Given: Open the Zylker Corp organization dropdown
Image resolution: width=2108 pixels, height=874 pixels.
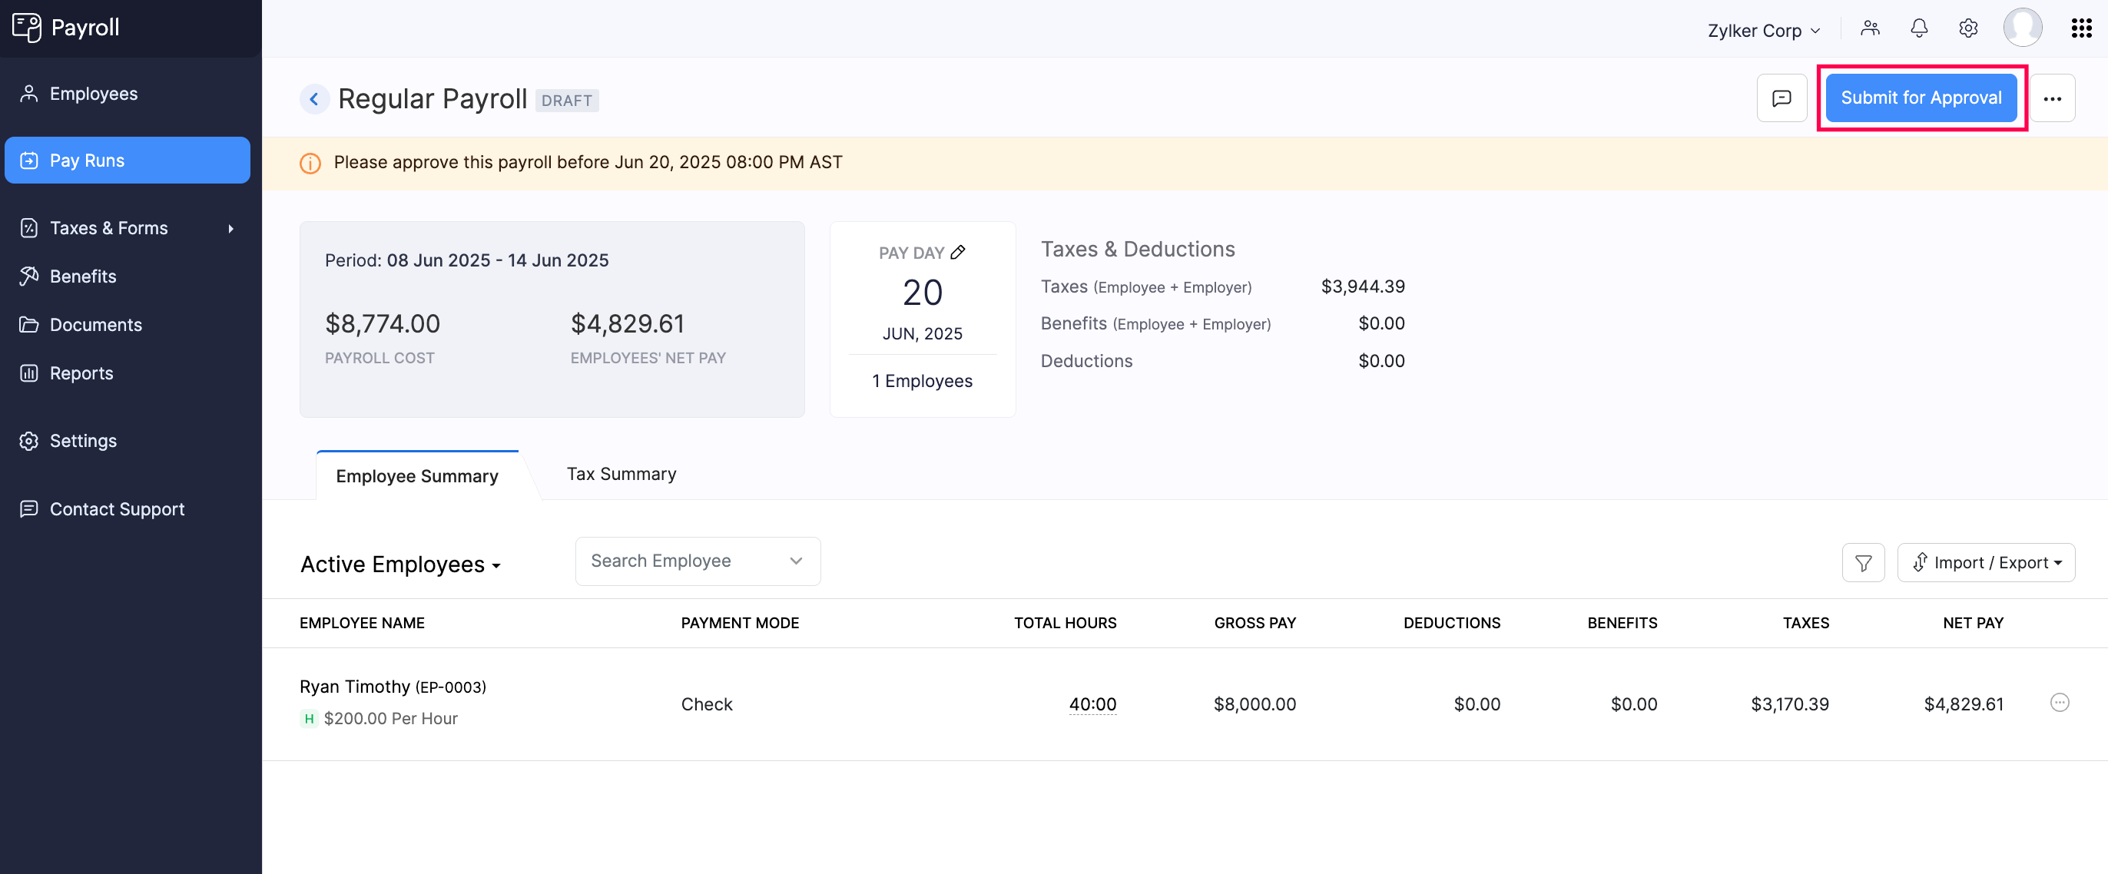Looking at the screenshot, I should 1762,29.
